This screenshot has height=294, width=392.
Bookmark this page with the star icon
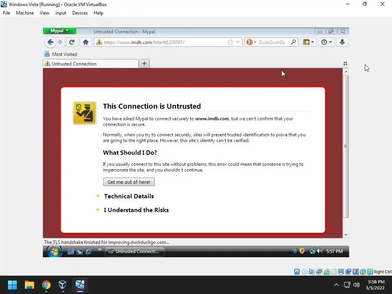click(x=230, y=42)
